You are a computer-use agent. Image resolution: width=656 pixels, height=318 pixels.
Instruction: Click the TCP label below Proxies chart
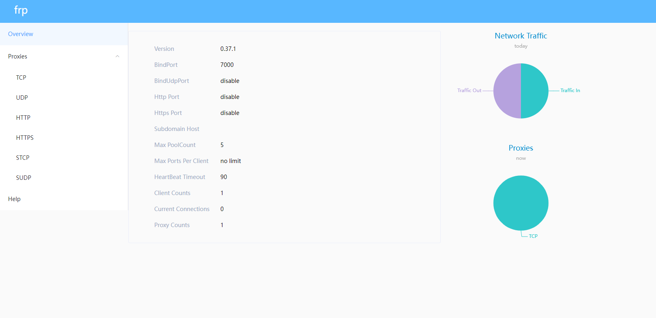(x=533, y=236)
